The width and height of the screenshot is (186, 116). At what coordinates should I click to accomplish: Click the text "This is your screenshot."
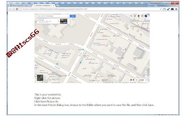click(x=48, y=95)
